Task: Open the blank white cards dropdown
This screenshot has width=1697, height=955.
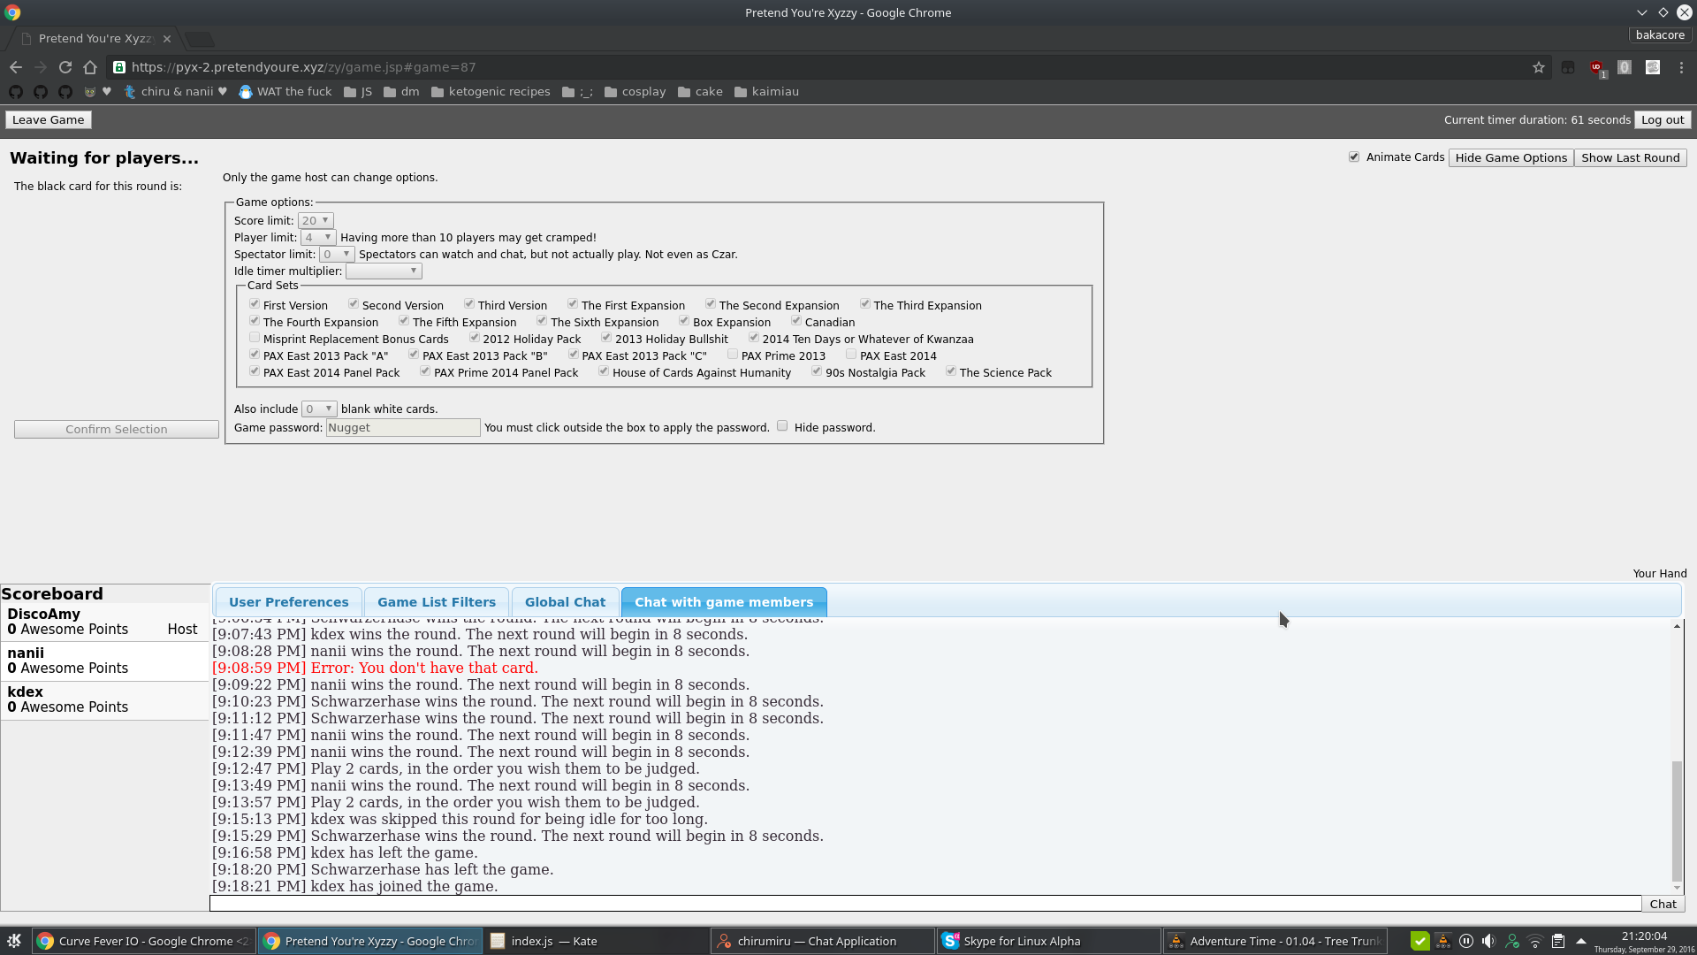Action: pyautogui.click(x=319, y=409)
